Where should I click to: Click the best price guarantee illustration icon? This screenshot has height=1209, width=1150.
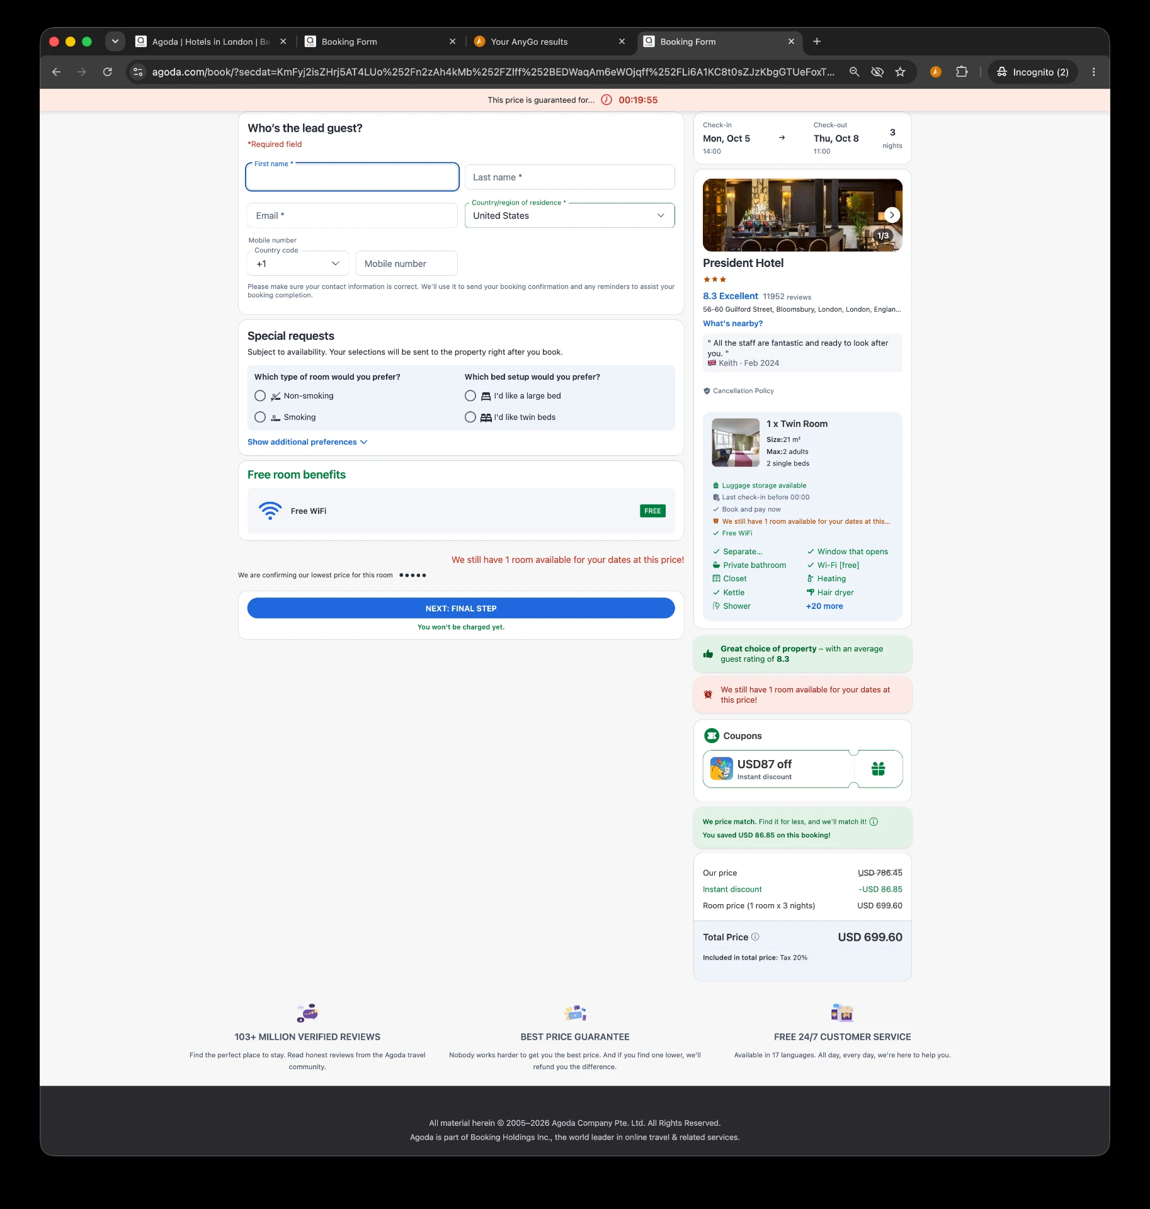575,1013
